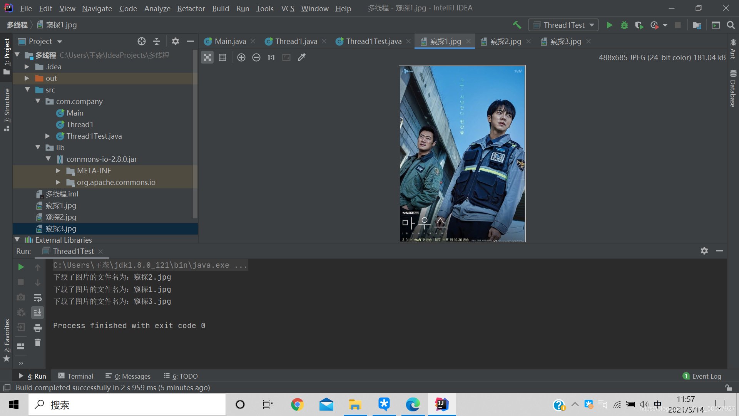This screenshot has height=416, width=739.
Task: Open Microsoft Edge from the taskbar
Action: (x=413, y=404)
